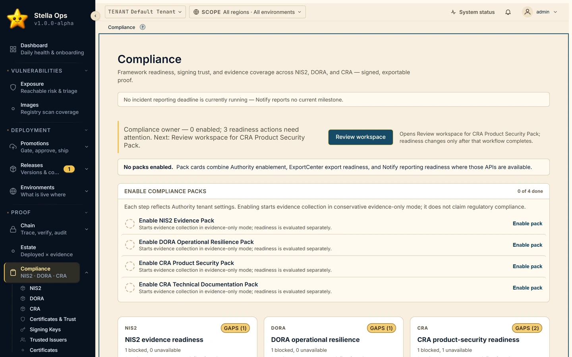The image size is (572, 357).
Task: Click the Environments globe icon
Action: coord(13,191)
